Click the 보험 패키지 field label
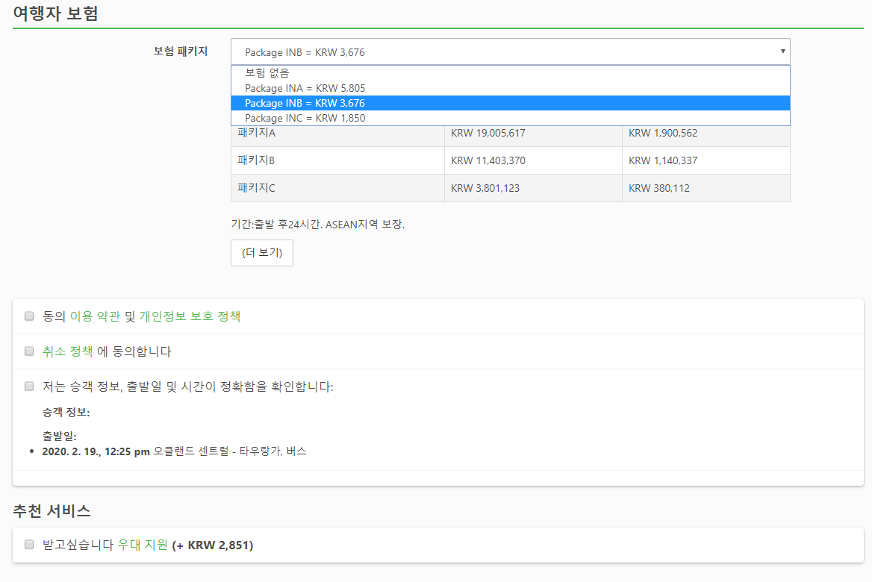 (x=180, y=51)
